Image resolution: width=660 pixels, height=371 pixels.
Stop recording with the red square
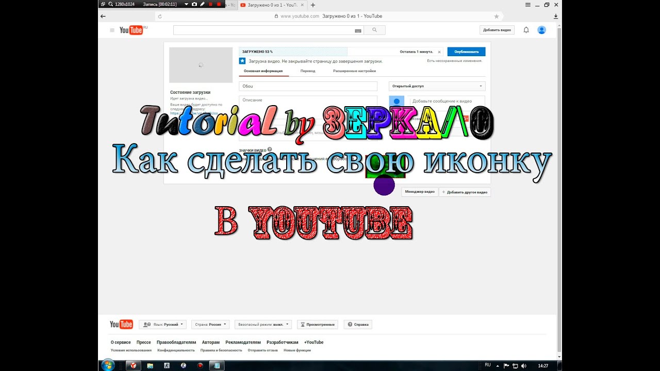(x=219, y=4)
